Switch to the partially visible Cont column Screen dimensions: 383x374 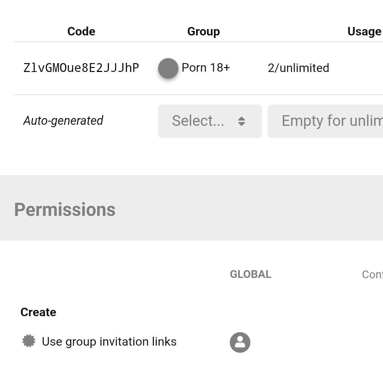(372, 275)
